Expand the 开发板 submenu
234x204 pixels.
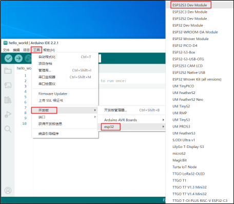coord(65,110)
